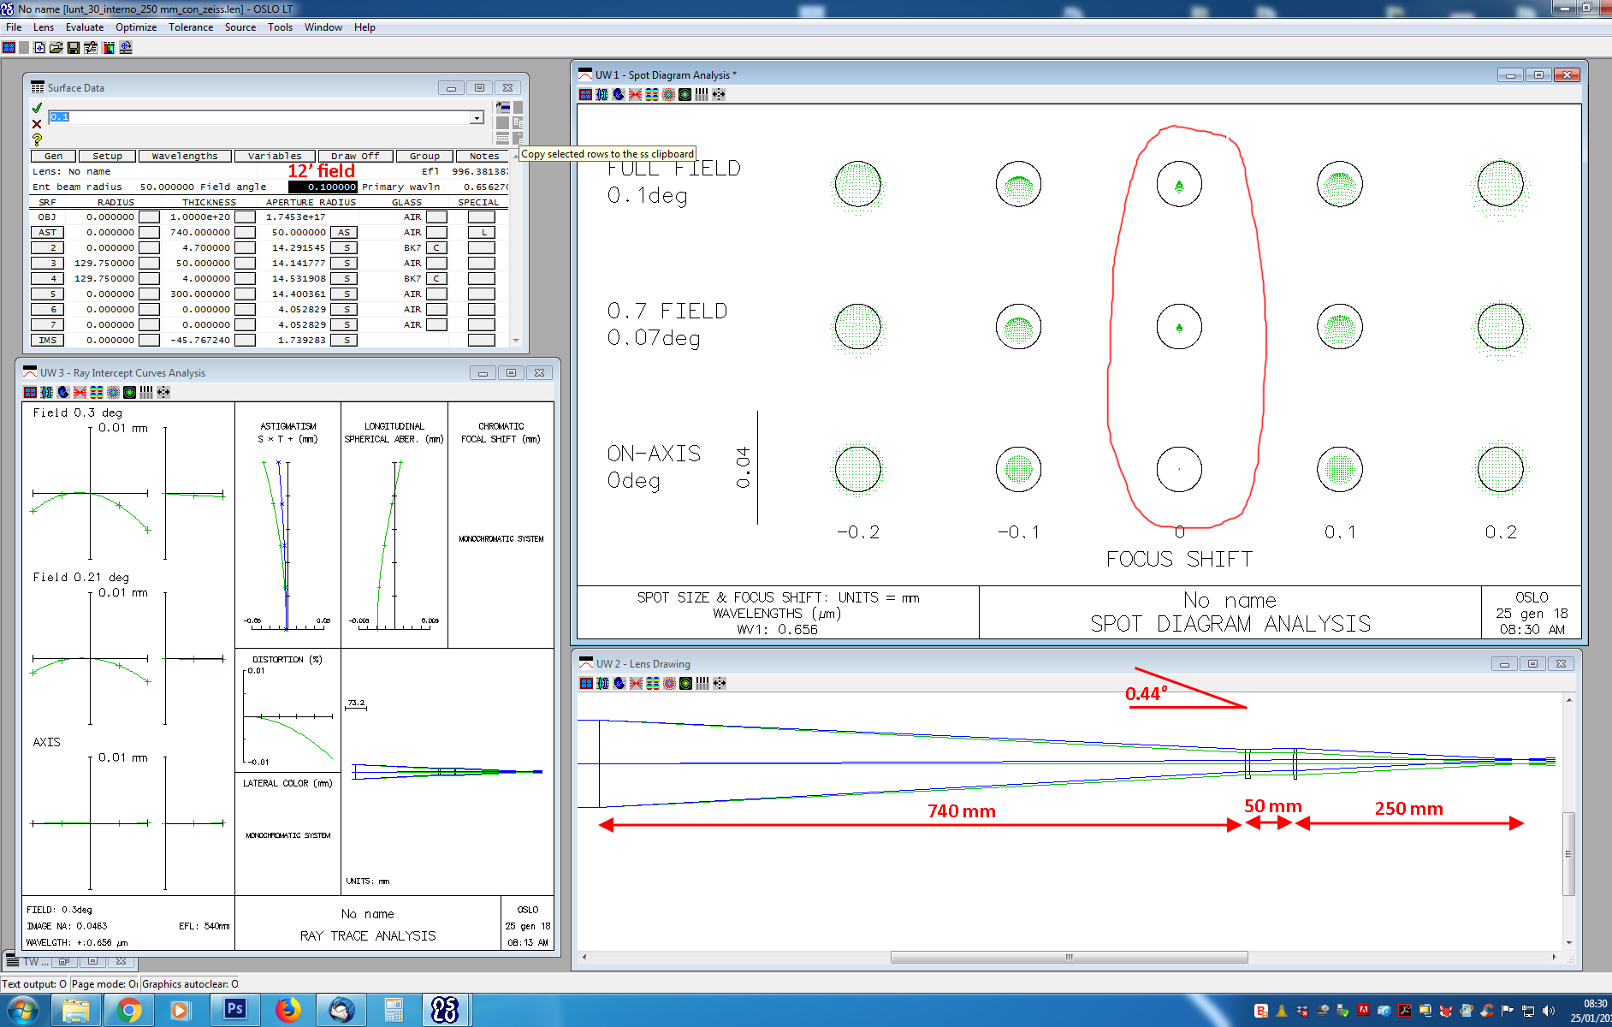
Task: Cancel entry with the red X icon
Action: (37, 124)
